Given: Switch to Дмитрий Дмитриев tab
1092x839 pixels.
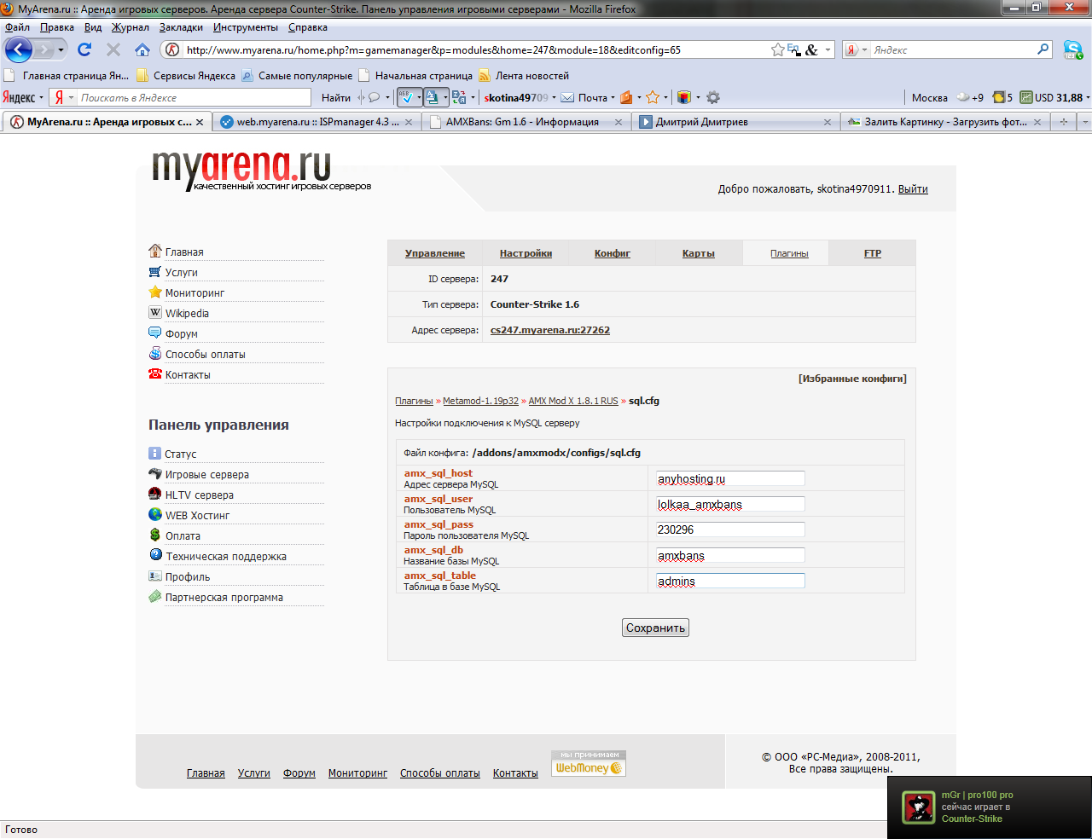Looking at the screenshot, I should 736,122.
